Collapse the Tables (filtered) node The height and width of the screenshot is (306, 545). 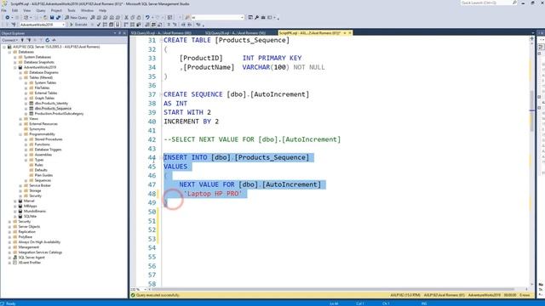pos(20,77)
